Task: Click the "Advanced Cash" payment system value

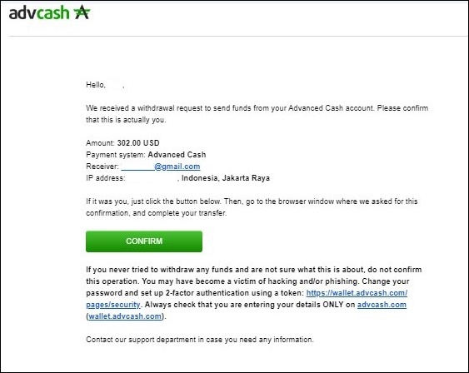Action: pos(177,155)
